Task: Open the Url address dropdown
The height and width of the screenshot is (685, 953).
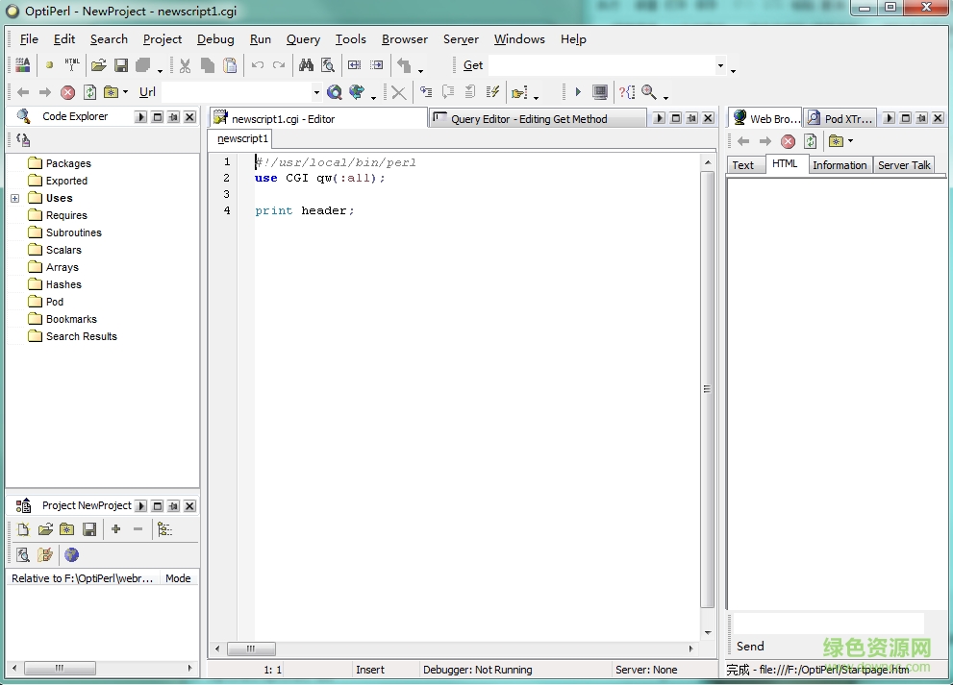Action: pyautogui.click(x=315, y=92)
